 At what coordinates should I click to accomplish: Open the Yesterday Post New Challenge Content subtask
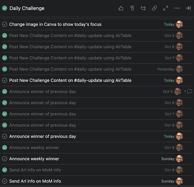[70, 69]
